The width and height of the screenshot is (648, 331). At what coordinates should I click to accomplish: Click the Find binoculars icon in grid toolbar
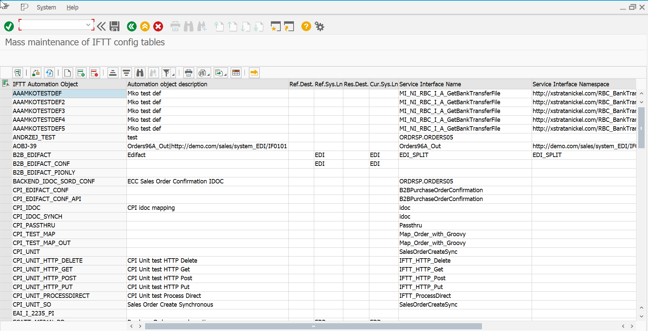(x=140, y=73)
